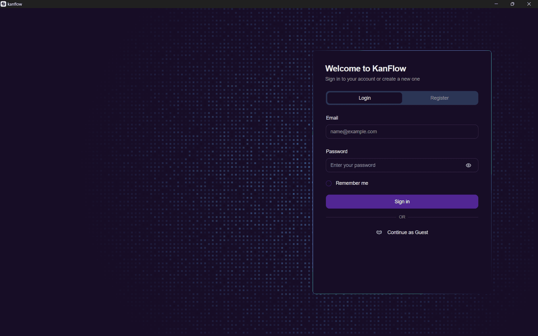Click the KanFlow logo in the title bar
The height and width of the screenshot is (336, 538).
[x=3, y=4]
